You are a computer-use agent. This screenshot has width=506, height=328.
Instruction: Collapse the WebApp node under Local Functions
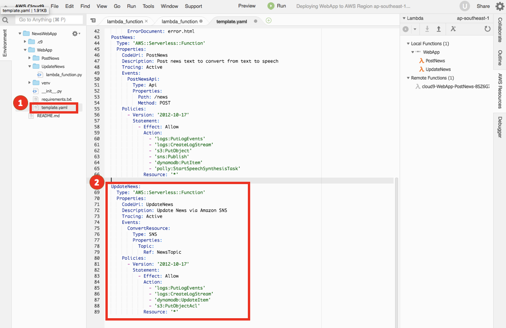[x=413, y=52]
